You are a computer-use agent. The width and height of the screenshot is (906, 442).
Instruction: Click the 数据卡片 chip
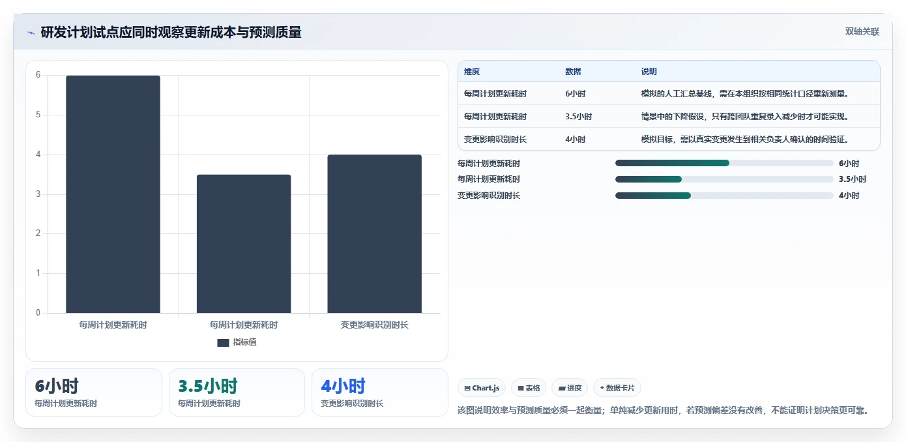pos(617,388)
